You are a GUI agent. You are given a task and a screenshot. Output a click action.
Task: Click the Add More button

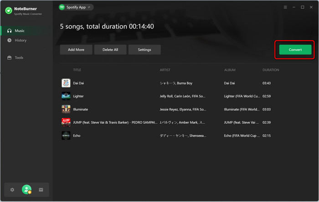click(76, 50)
